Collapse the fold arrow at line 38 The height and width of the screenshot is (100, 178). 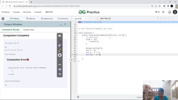click(x=77, y=33)
